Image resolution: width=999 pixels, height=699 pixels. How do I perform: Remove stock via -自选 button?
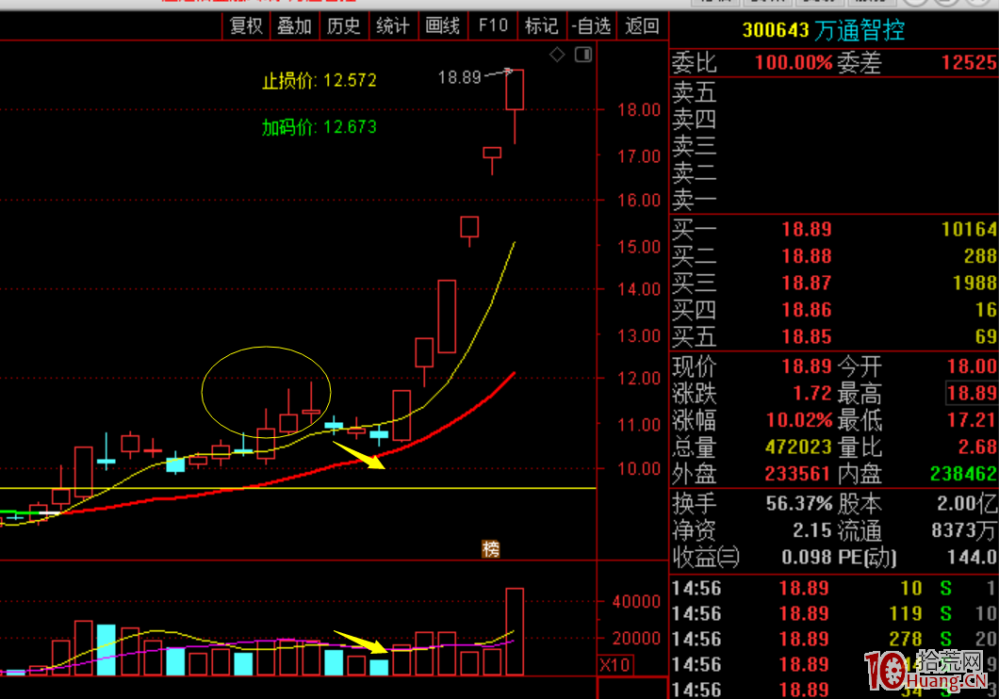pos(591,26)
